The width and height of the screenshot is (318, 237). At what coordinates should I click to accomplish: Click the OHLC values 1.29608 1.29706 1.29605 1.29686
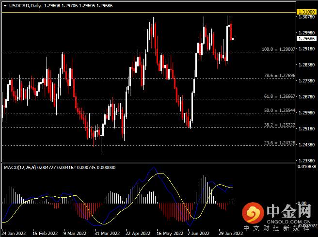tap(78, 6)
